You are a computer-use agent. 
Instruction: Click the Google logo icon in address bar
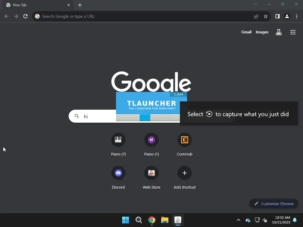[x=37, y=17]
